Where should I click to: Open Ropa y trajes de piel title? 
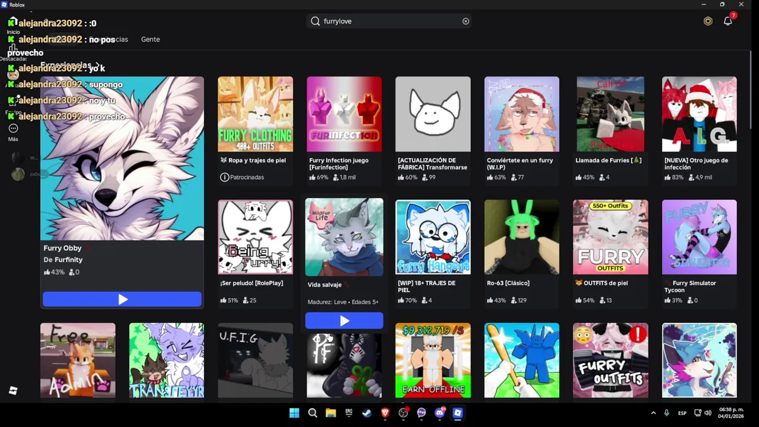(253, 160)
